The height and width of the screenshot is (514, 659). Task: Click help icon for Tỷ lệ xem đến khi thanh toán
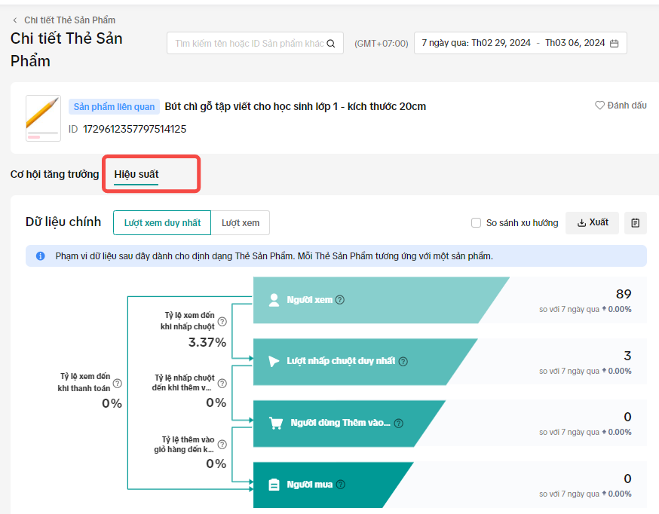(x=117, y=384)
